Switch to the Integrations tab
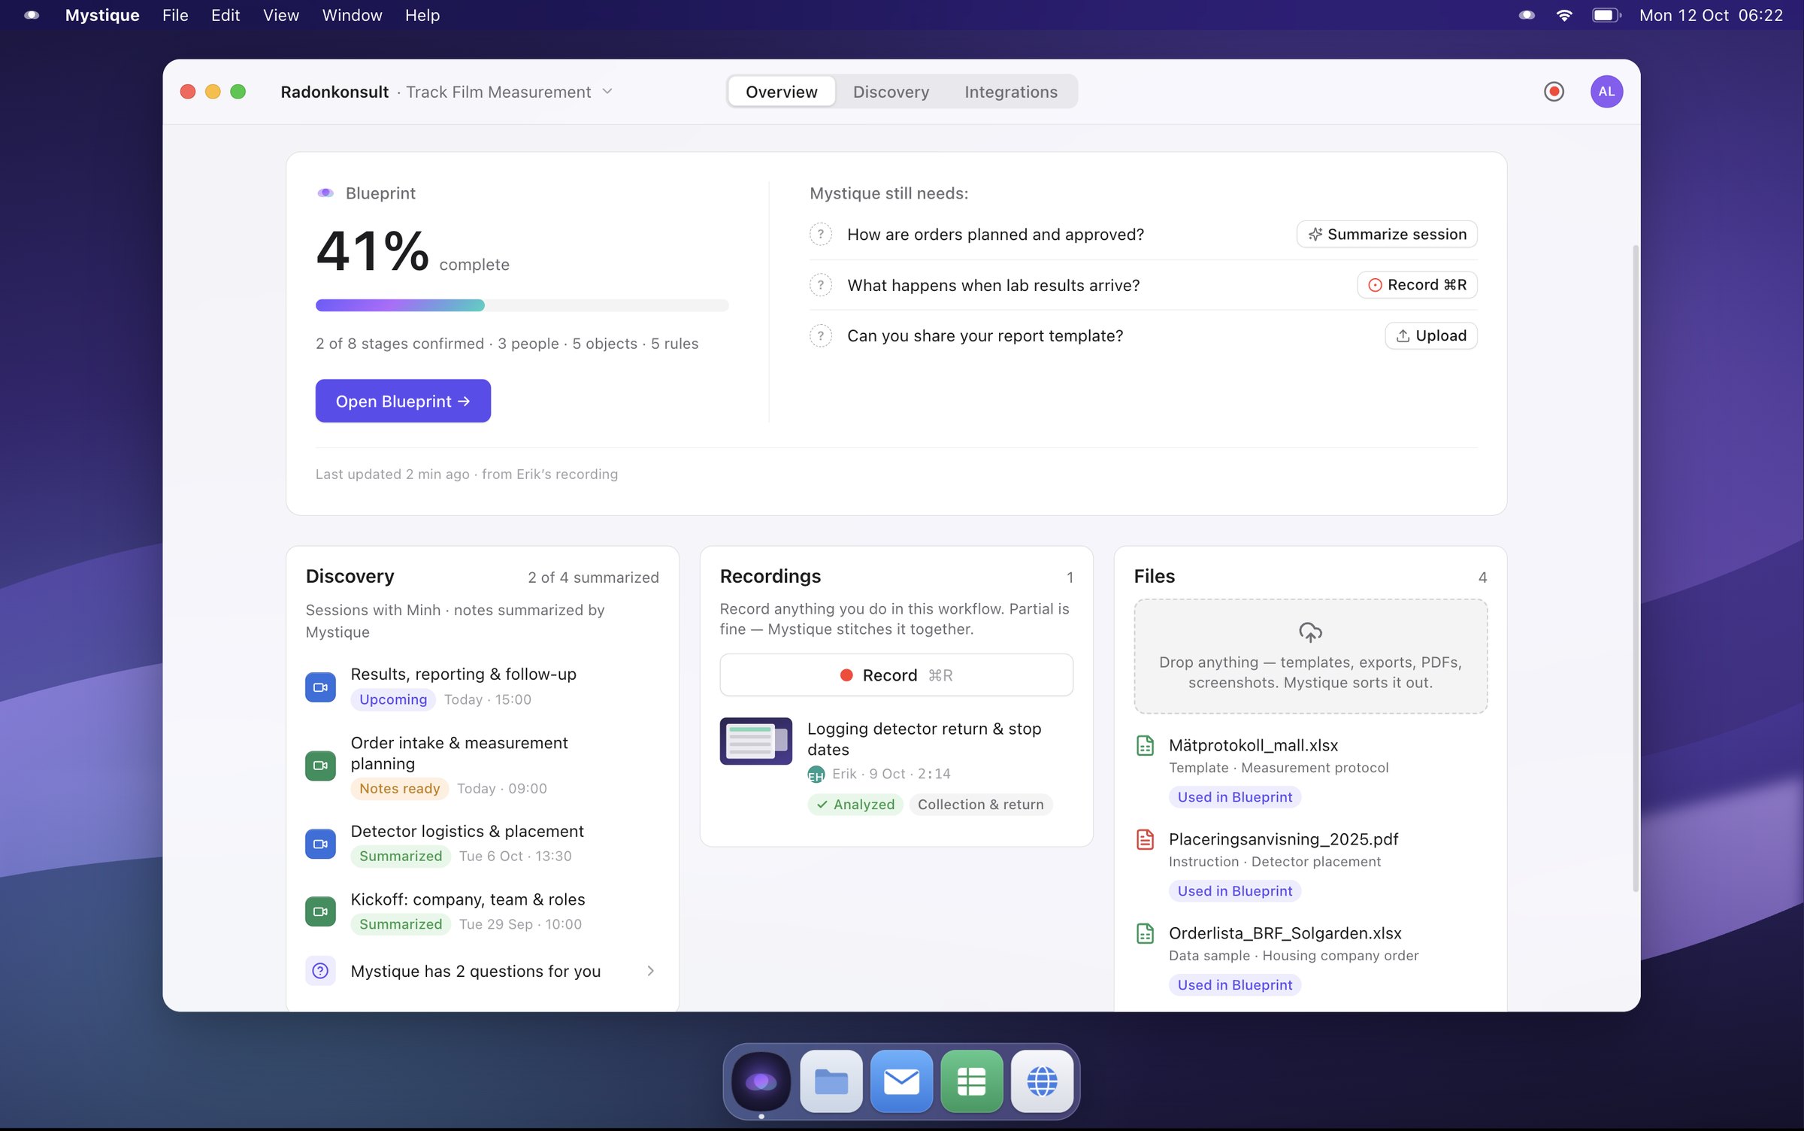This screenshot has height=1131, width=1804. (x=1010, y=92)
